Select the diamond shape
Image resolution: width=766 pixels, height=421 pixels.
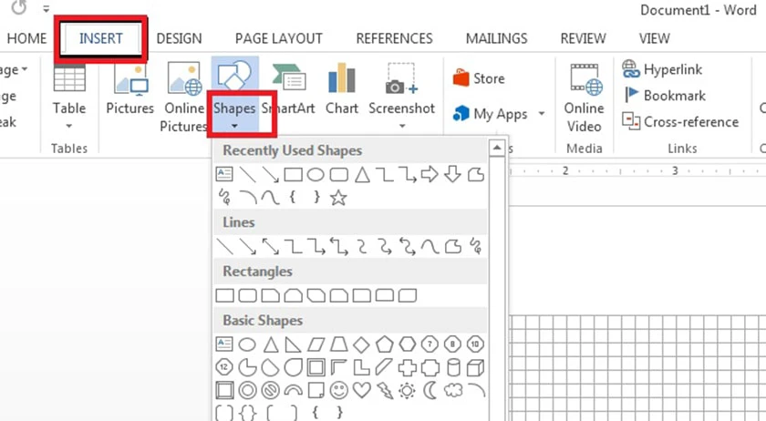(361, 344)
